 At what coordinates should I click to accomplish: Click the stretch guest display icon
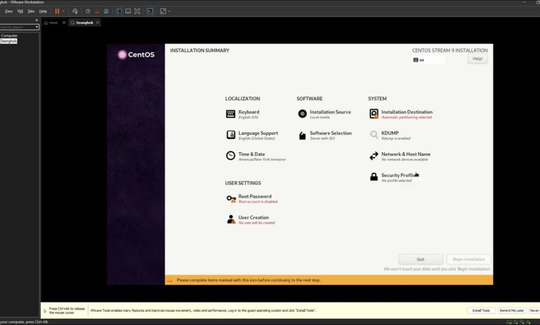point(163,11)
